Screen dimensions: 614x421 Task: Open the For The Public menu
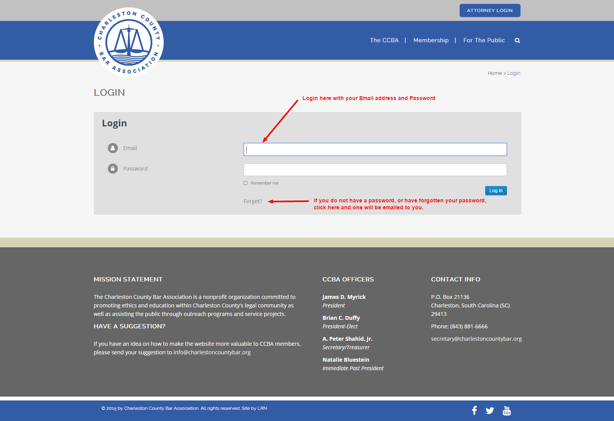[484, 40]
